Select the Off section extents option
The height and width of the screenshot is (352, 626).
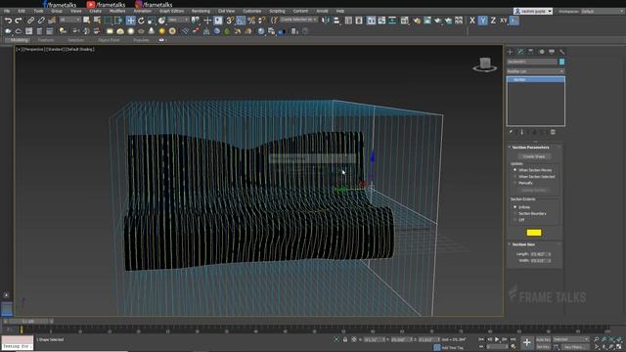coord(515,220)
